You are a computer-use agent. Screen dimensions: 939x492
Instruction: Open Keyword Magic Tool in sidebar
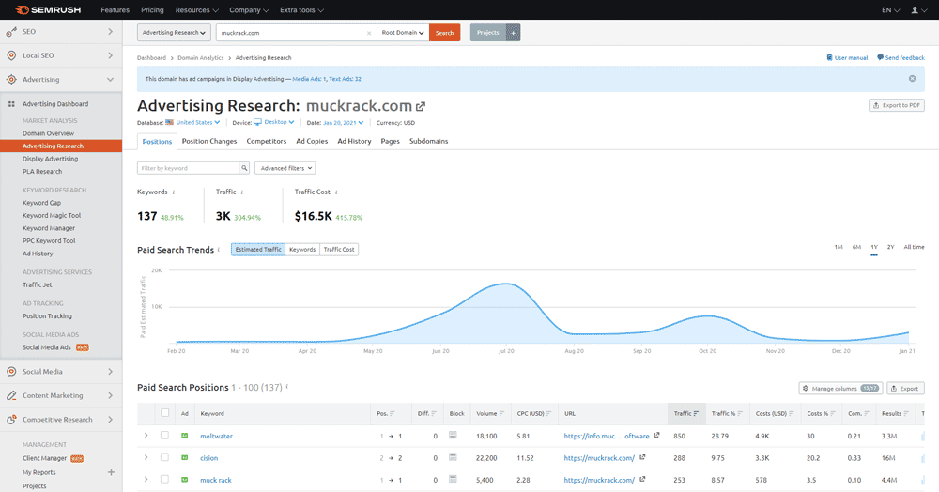pyautogui.click(x=52, y=215)
